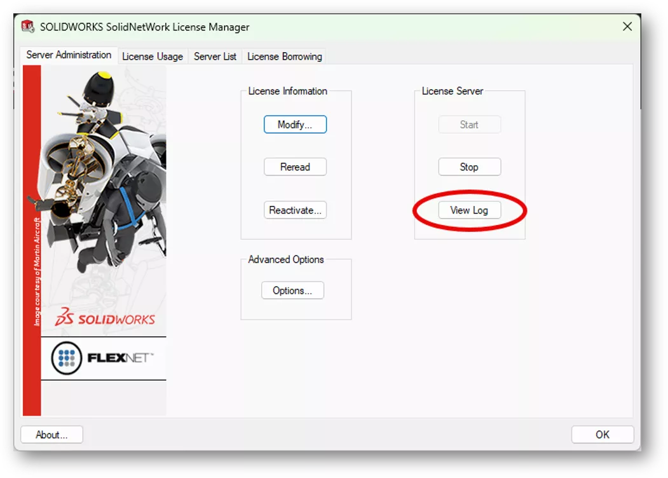Go to the License Borrowing tab

[x=285, y=56]
